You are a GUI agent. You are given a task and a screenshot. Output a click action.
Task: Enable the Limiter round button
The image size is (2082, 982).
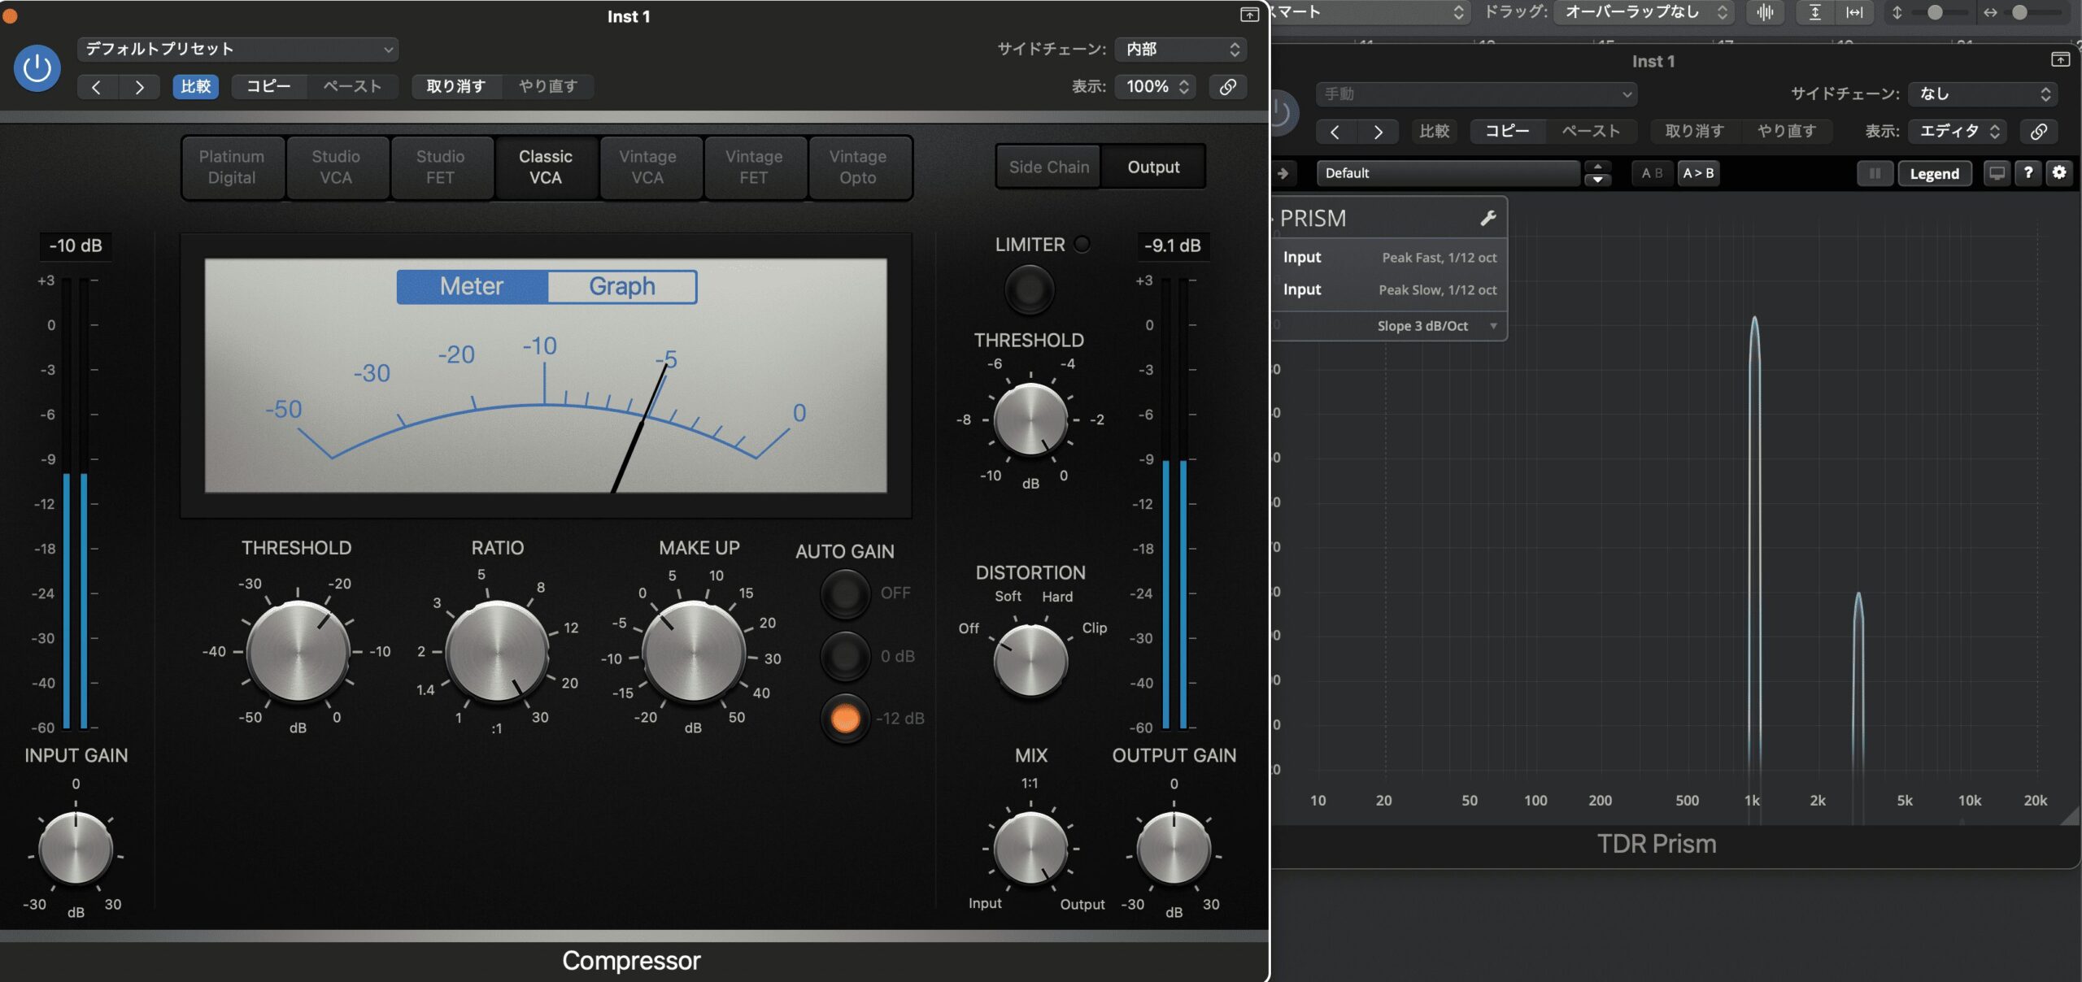[x=1029, y=289]
